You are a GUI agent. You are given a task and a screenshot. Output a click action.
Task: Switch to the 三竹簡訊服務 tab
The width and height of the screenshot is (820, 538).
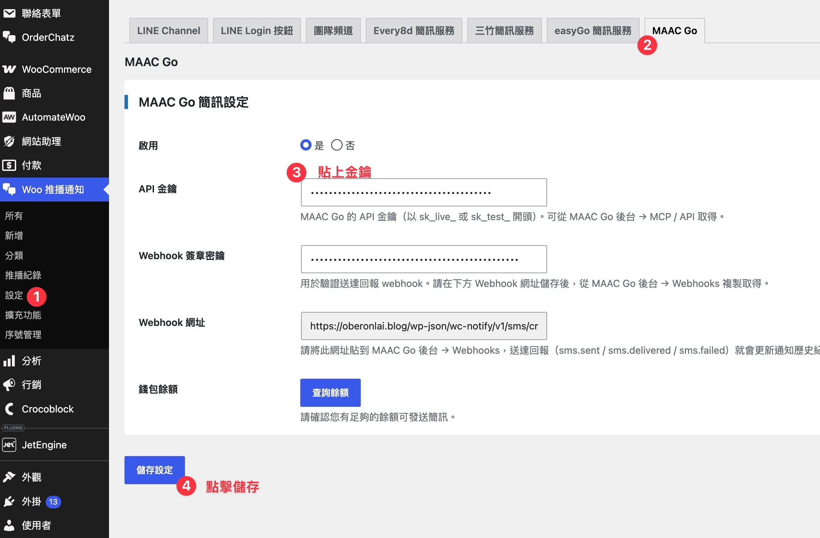coord(505,31)
